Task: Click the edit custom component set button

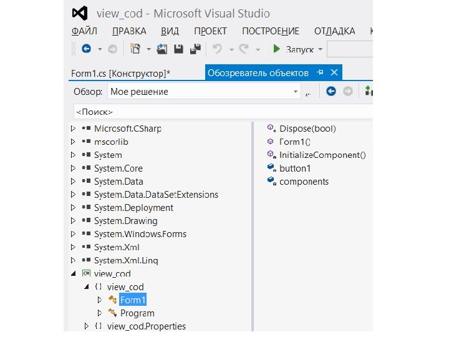Action: coord(308,93)
